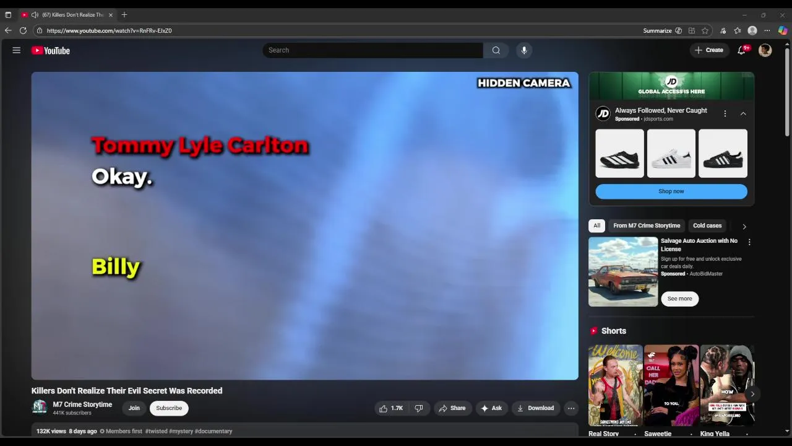
Task: Click the Copilot Summarize icon
Action: point(678,30)
